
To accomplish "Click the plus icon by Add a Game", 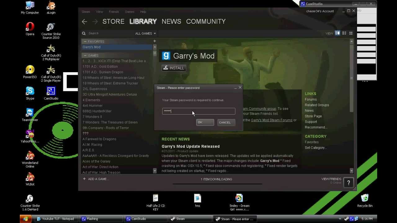I will coord(84,179).
